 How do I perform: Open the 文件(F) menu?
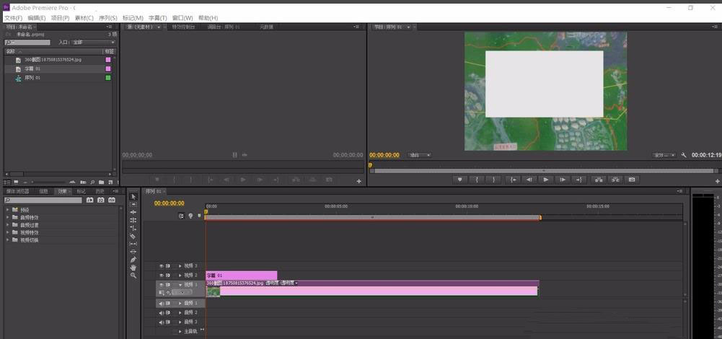coord(14,18)
